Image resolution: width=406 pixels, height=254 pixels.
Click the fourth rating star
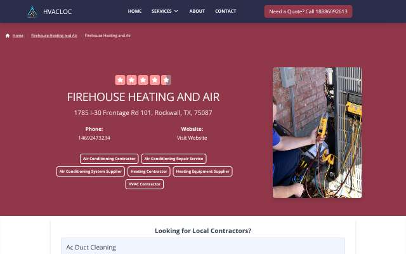pyautogui.click(x=155, y=80)
